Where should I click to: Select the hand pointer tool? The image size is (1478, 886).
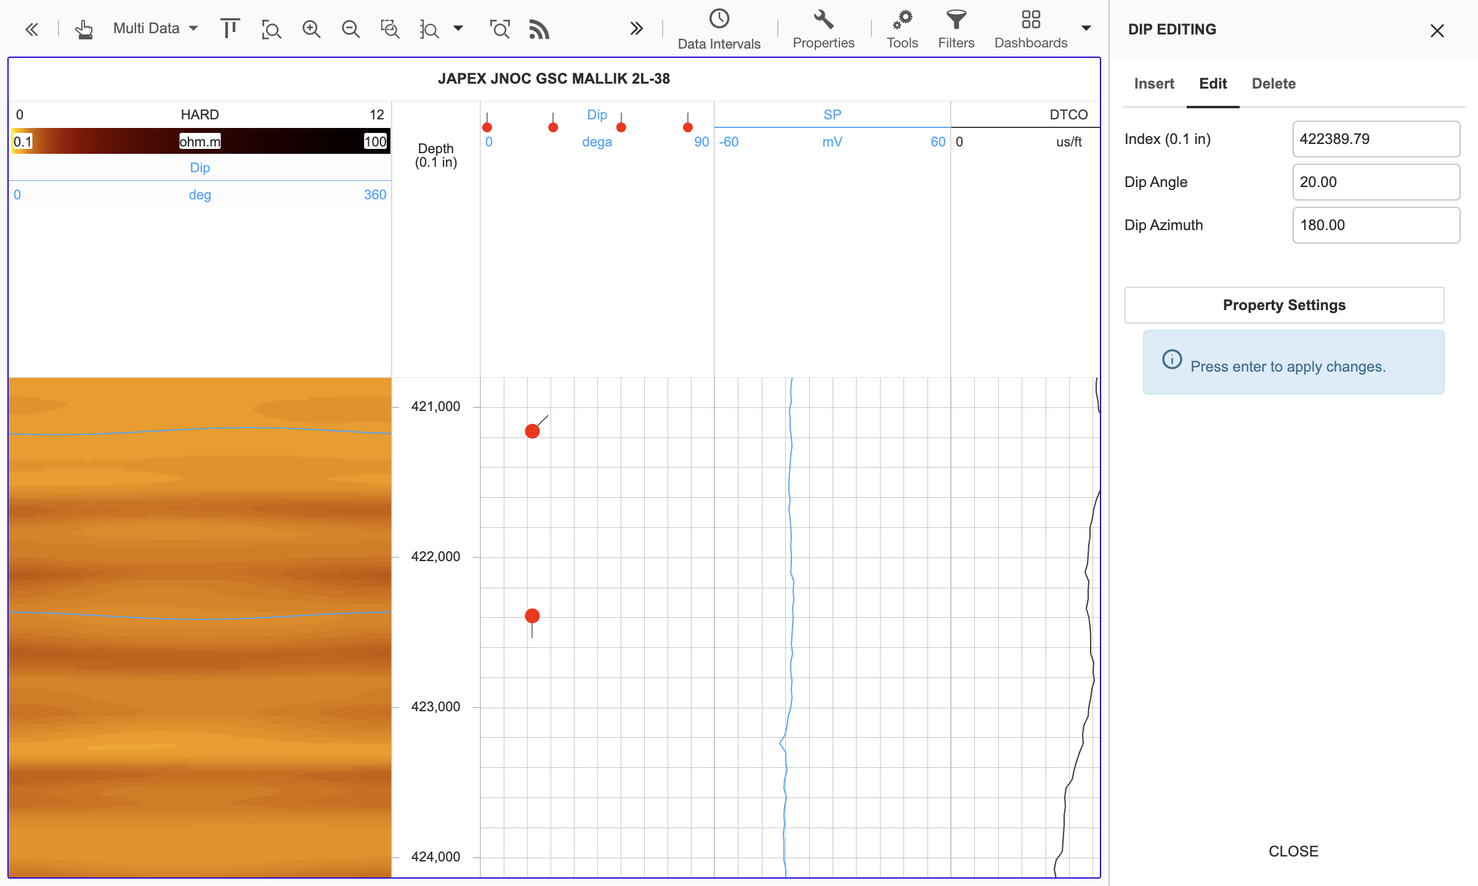(84, 29)
